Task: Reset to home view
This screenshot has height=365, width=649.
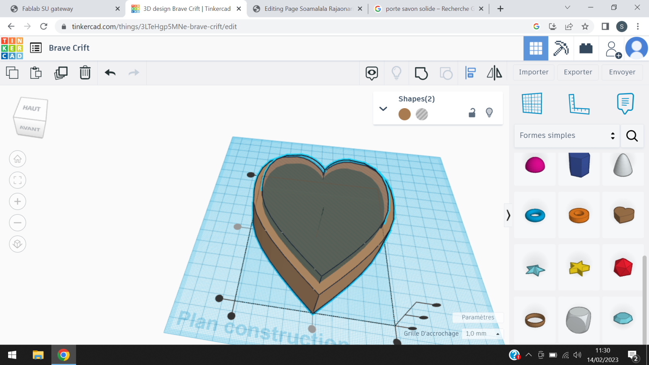Action: (x=17, y=159)
